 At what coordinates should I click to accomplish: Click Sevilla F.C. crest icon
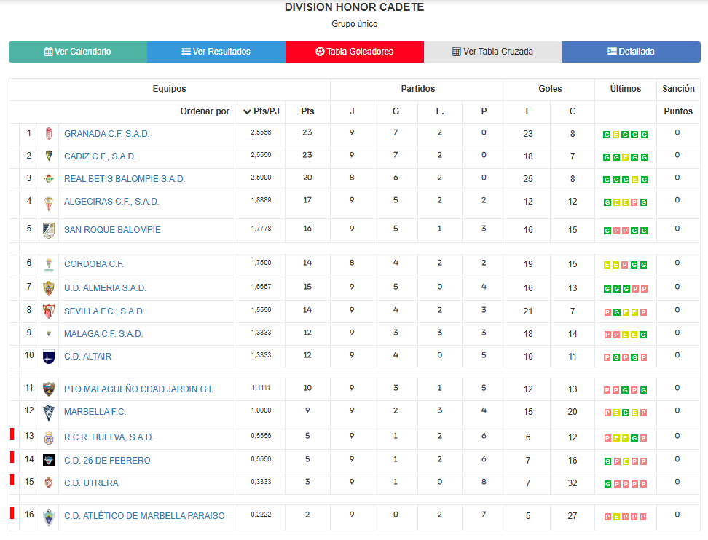pos(49,311)
